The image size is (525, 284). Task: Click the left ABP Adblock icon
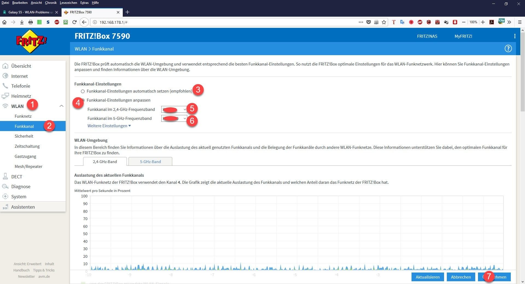57,22
